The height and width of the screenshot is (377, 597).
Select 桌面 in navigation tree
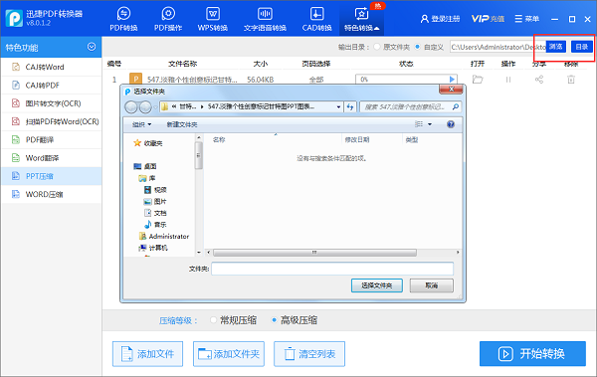[145, 166]
